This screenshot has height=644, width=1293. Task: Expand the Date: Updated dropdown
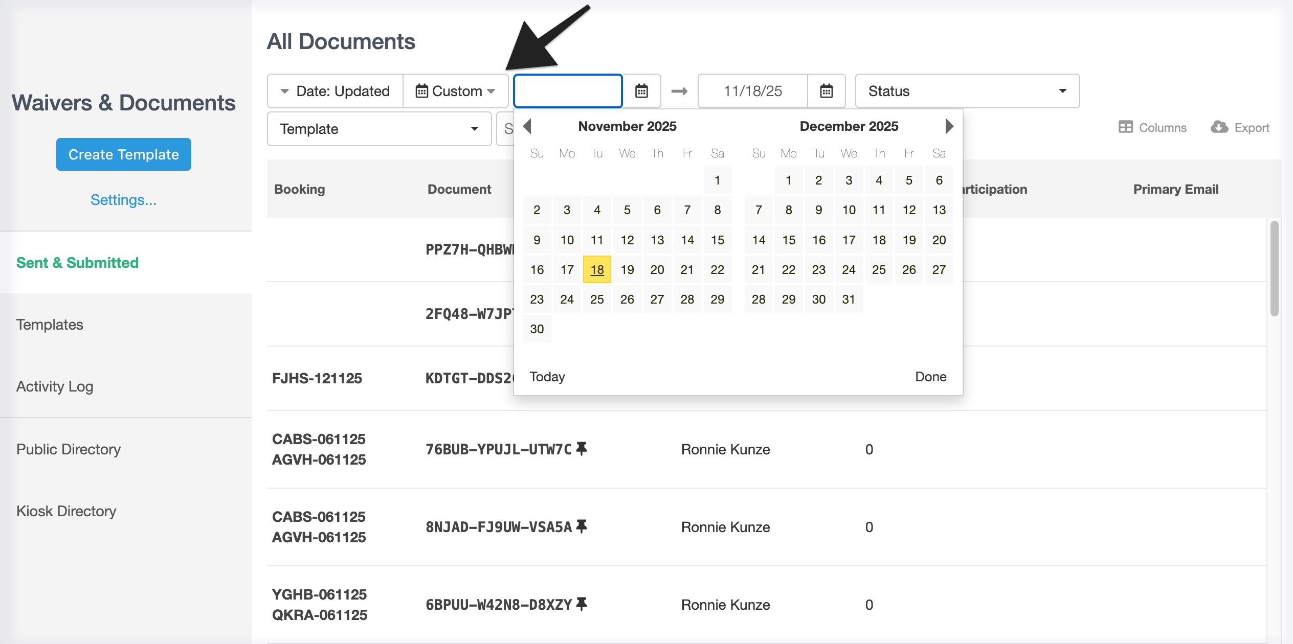(x=336, y=91)
